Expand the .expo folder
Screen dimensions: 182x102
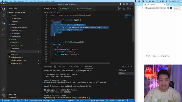tap(13, 15)
